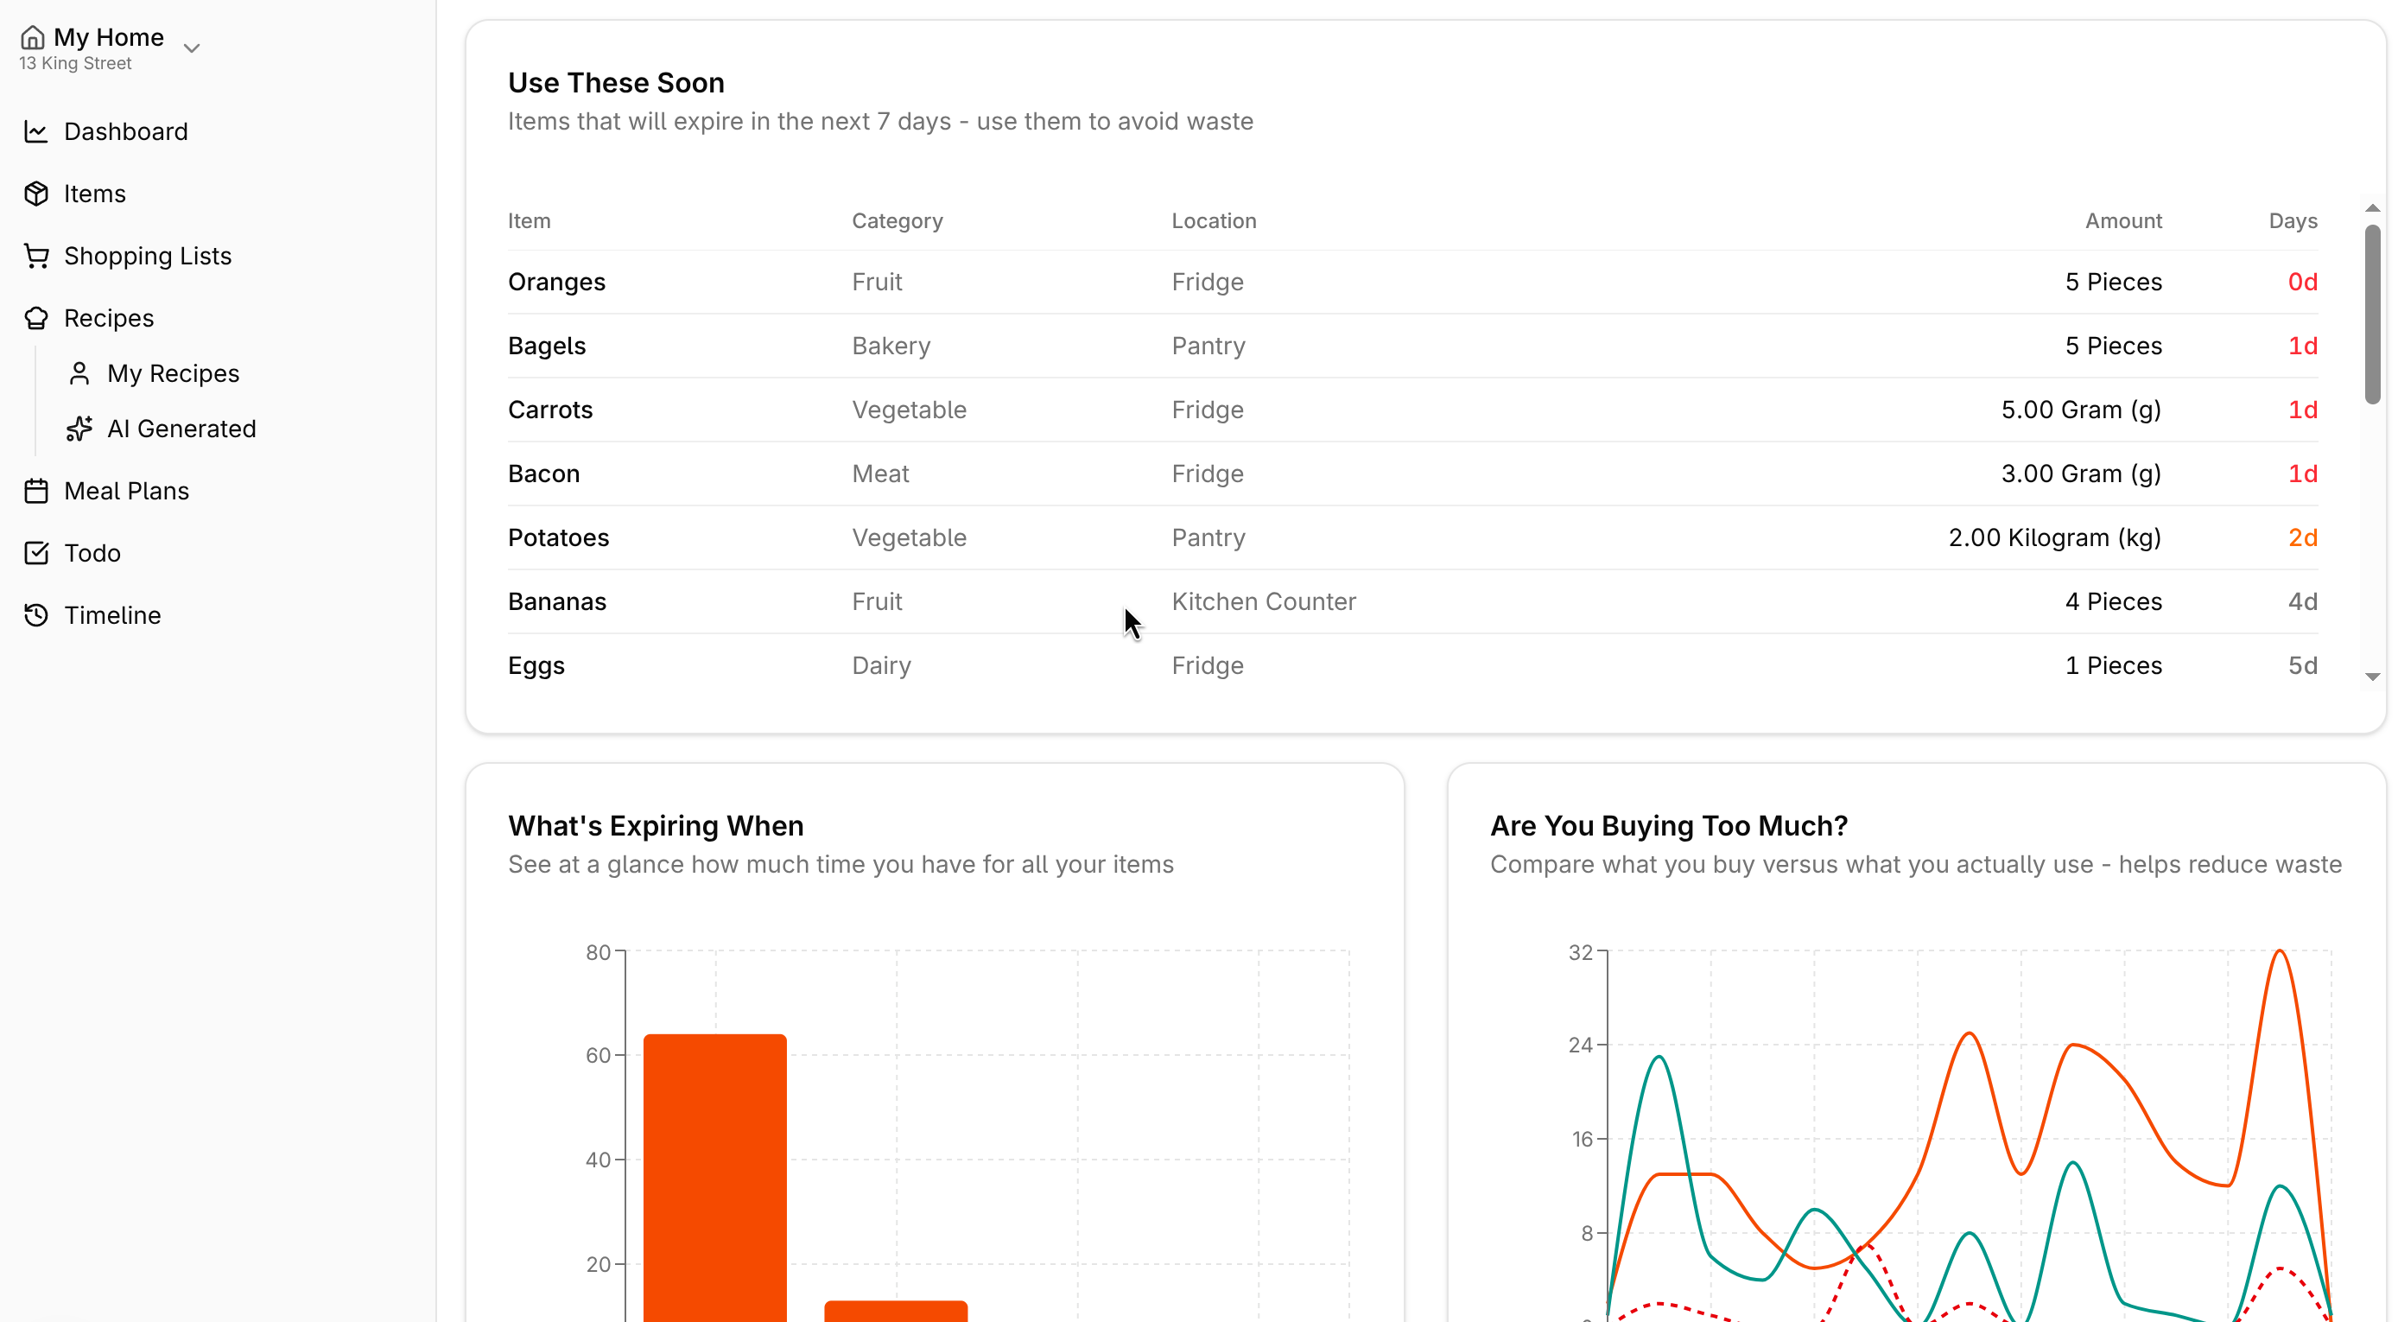The image size is (2398, 1322).
Task: Open the Shopping Lists page
Action: click(147, 256)
